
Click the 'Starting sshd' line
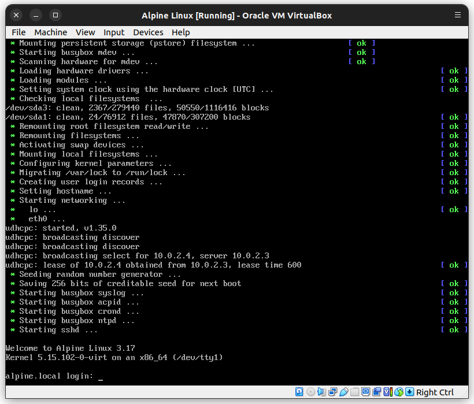[54, 329]
